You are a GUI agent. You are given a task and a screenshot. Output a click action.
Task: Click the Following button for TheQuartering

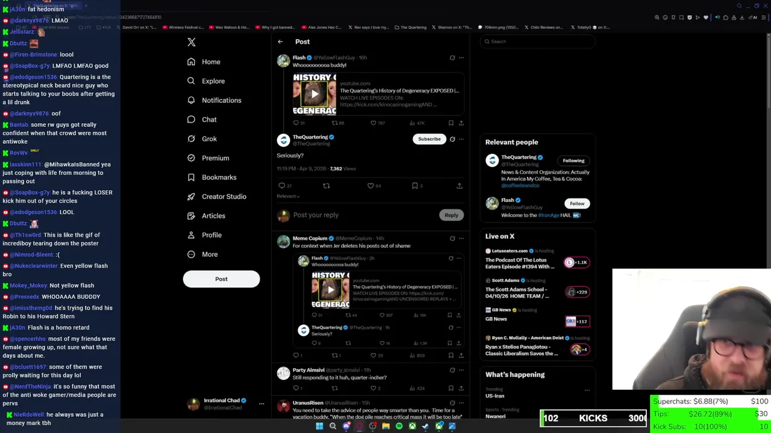(x=573, y=161)
